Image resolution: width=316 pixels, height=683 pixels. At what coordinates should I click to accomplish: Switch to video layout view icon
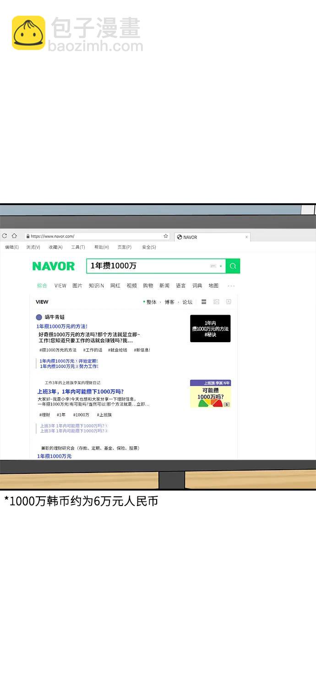pos(229,302)
